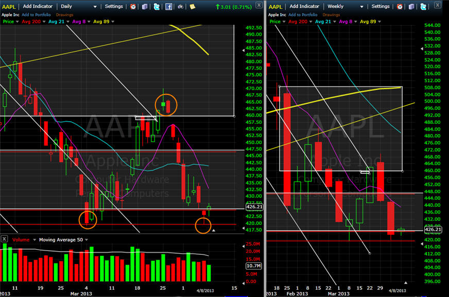Select small white rectangle drawing near 460 on daily chart
449x297 pixels.
pos(146,118)
